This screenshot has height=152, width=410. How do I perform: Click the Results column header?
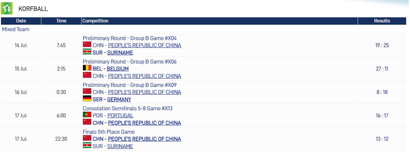click(382, 21)
